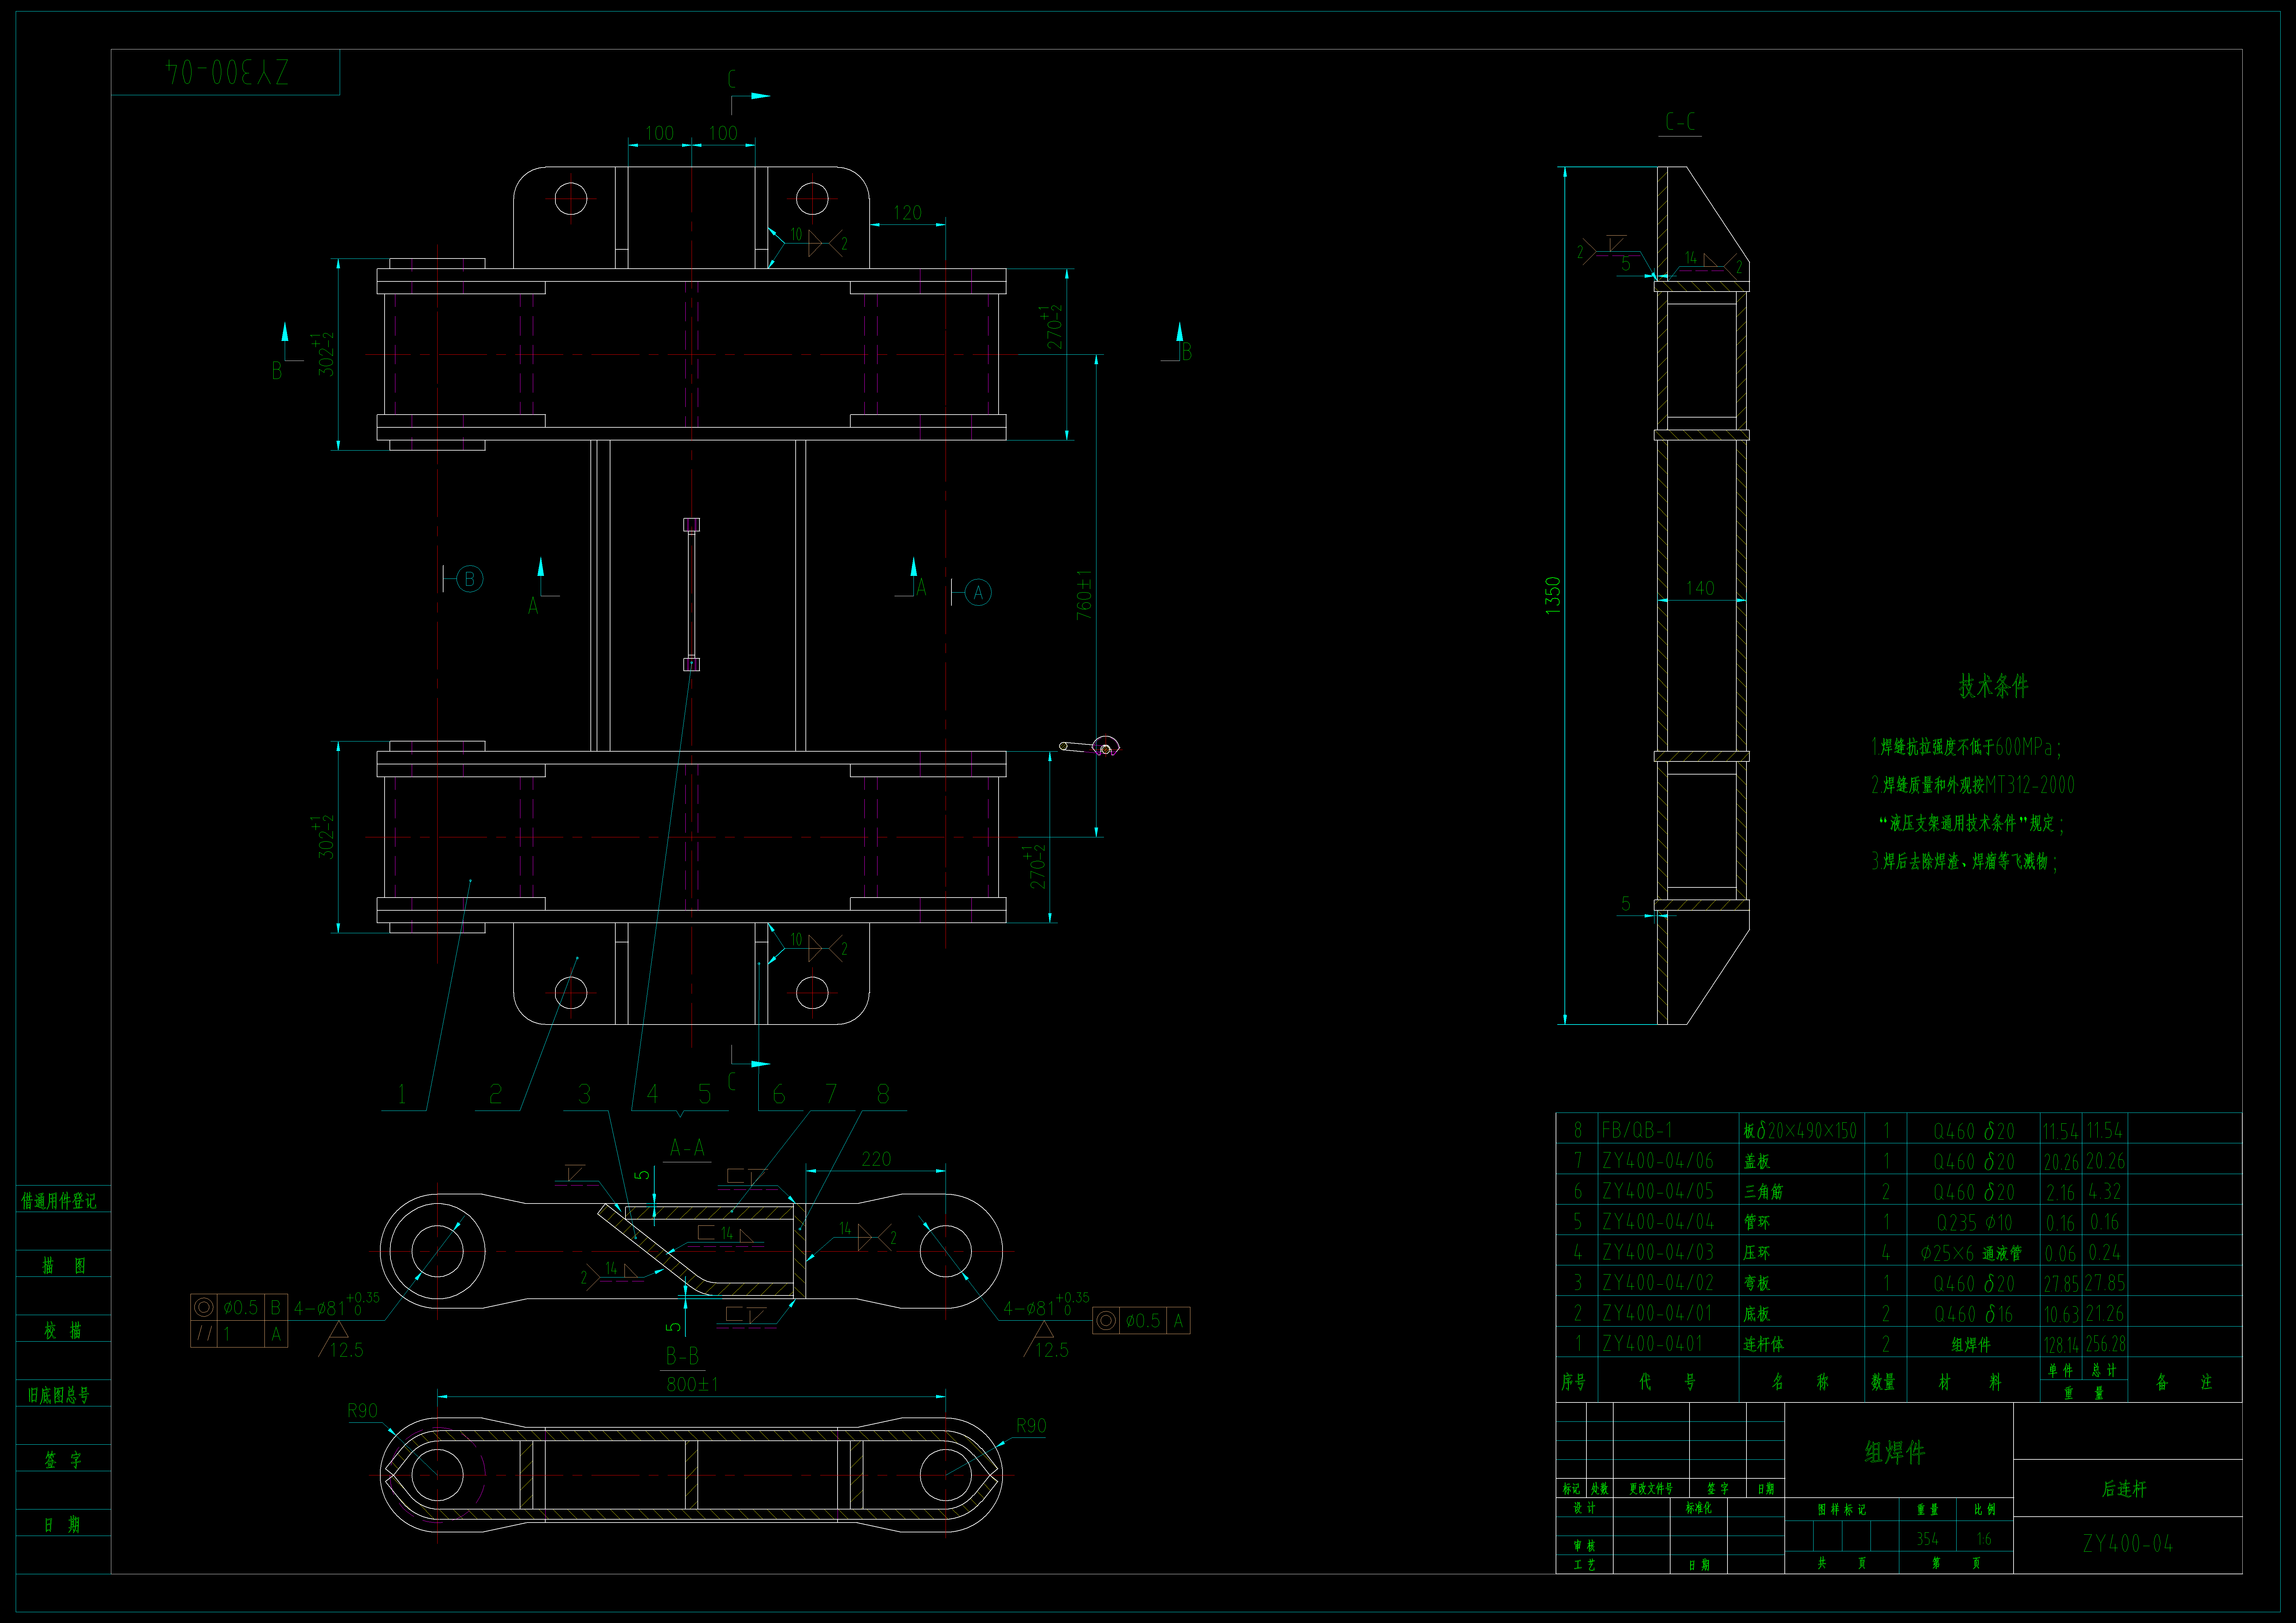2296x1623 pixels.
Task: Click part code "ZY400-04/06"
Action: [x=1658, y=1161]
